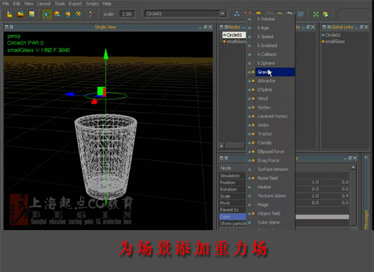Choose Tractor from the daemon list

[271, 134]
